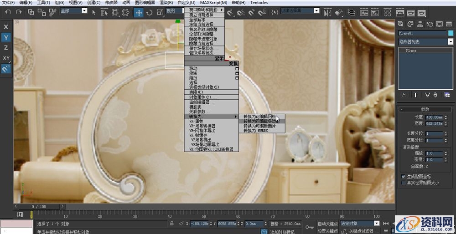
Task: Click the Plane01 object color swatch
Action: click(451, 33)
